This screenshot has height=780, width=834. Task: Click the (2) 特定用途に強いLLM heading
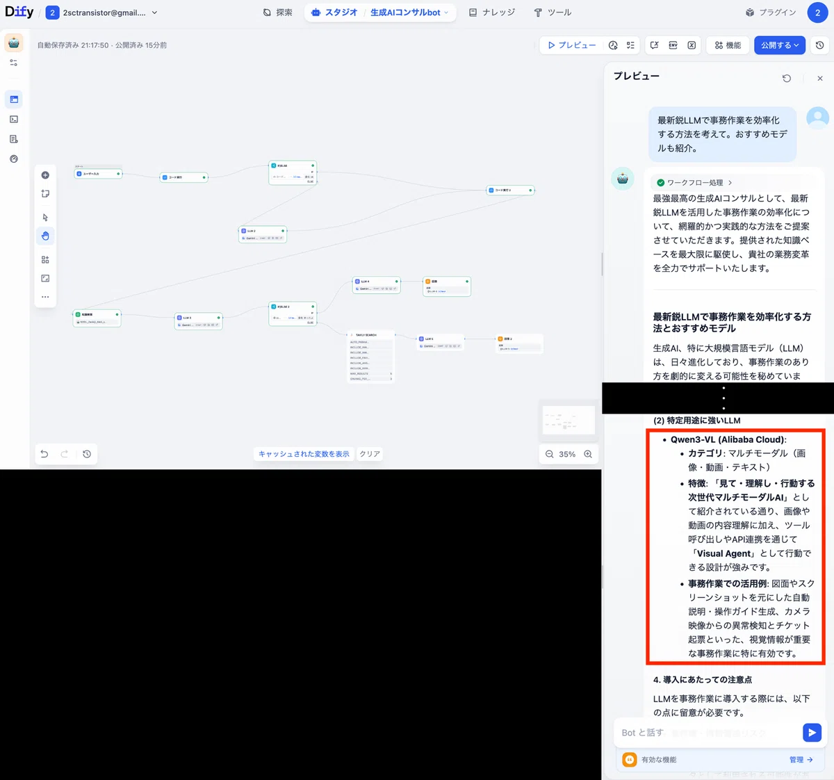[697, 421]
